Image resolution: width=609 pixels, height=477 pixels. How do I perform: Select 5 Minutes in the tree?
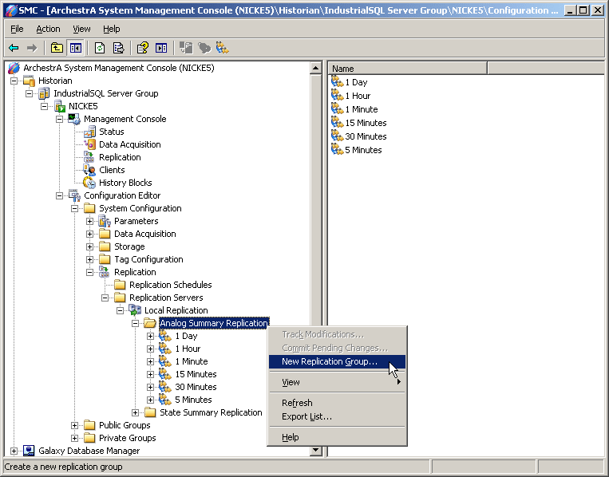click(x=193, y=400)
